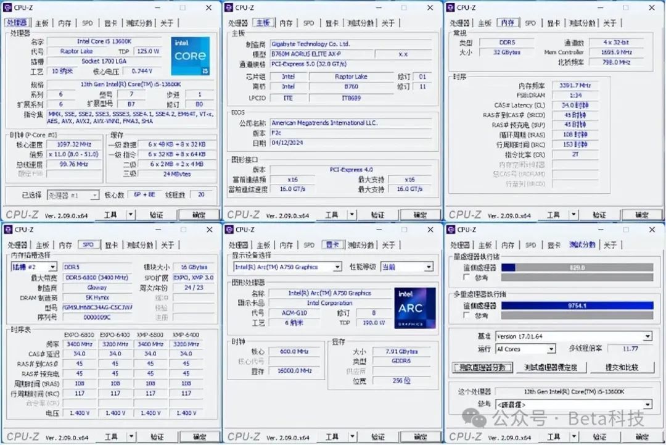666x445 pixels.
Task: Click the multi-thread 9754.1 score bar
Action: tap(577, 305)
